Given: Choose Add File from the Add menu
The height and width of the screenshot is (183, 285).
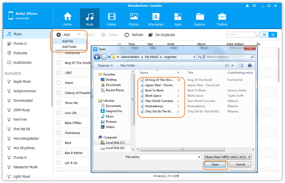Looking at the screenshot, I should (x=67, y=41).
